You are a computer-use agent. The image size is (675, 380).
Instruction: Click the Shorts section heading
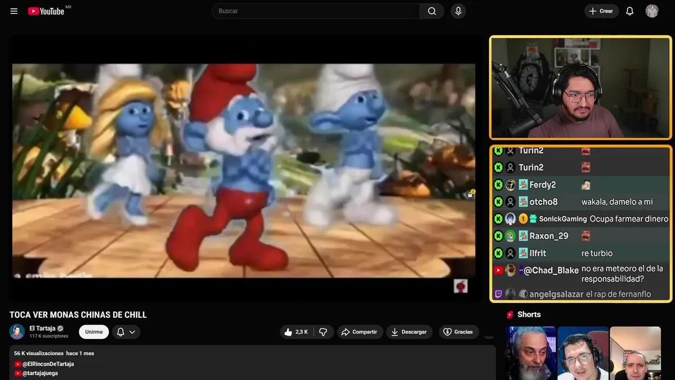529,315
